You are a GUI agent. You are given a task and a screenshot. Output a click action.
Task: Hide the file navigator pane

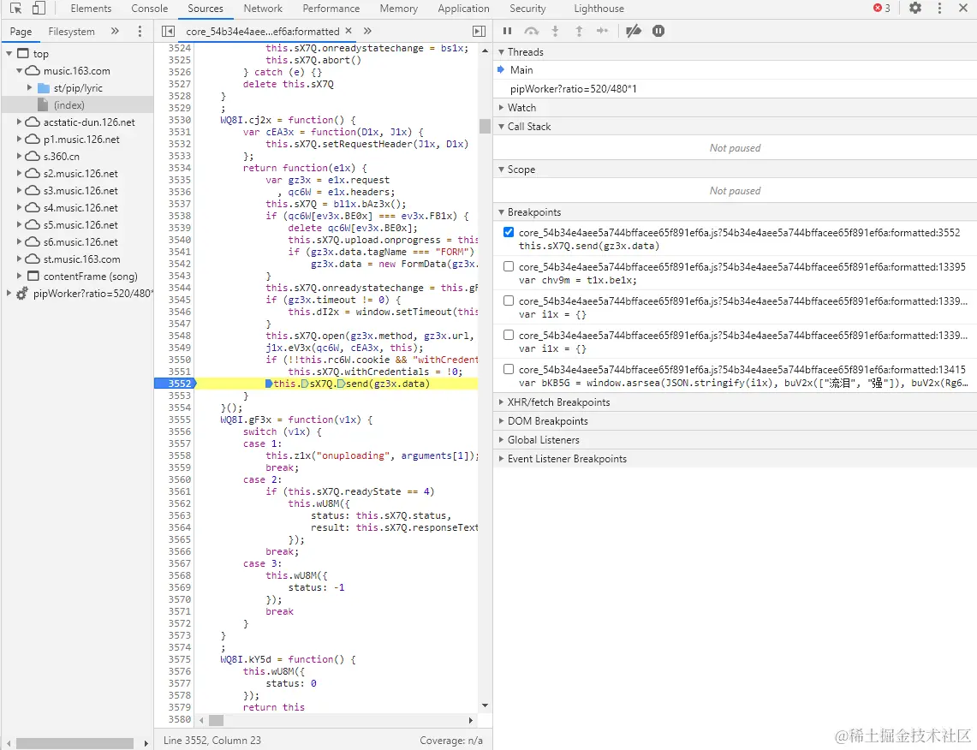click(x=168, y=31)
